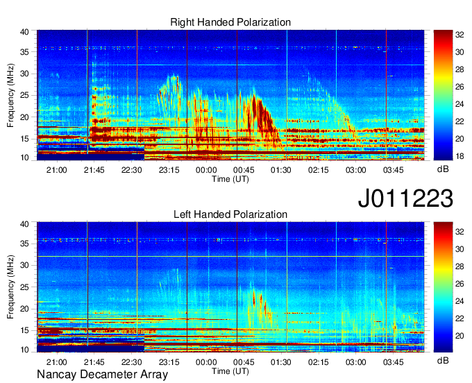Click the 10 MHz tick of Right Handed plot
This screenshot has height=383, width=472.
click(x=25, y=158)
